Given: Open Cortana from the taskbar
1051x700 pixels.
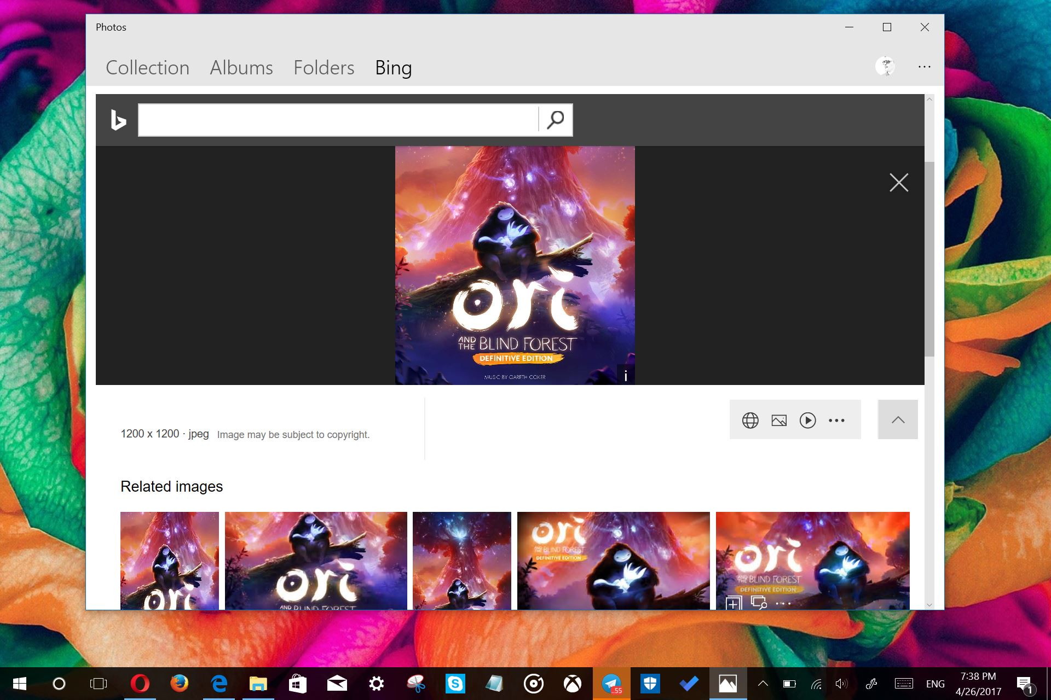Looking at the screenshot, I should (59, 684).
